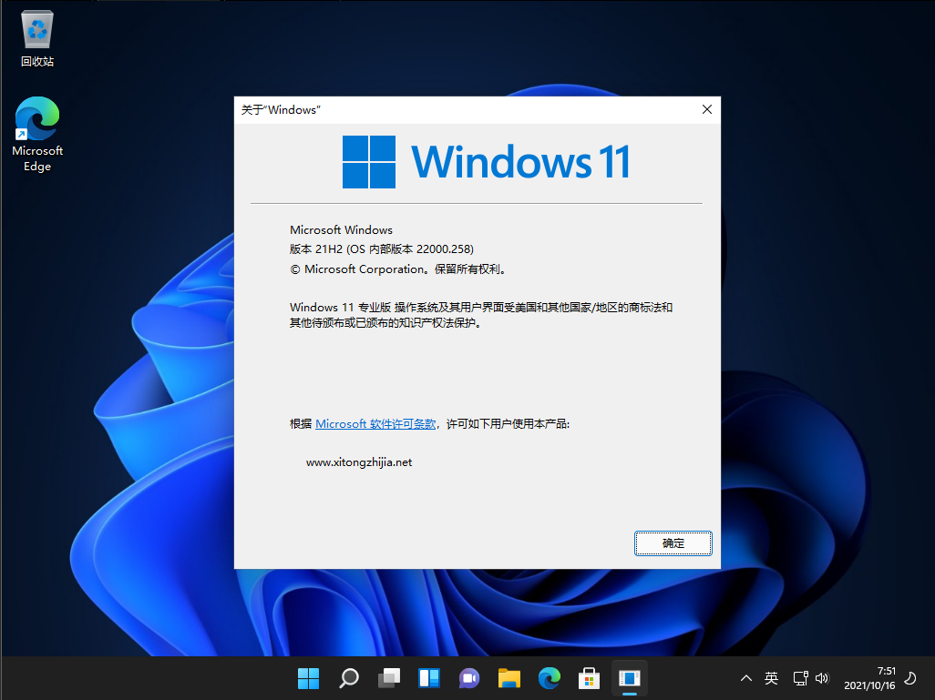Open File Explorer from the taskbar
The height and width of the screenshot is (700, 935).
509,678
